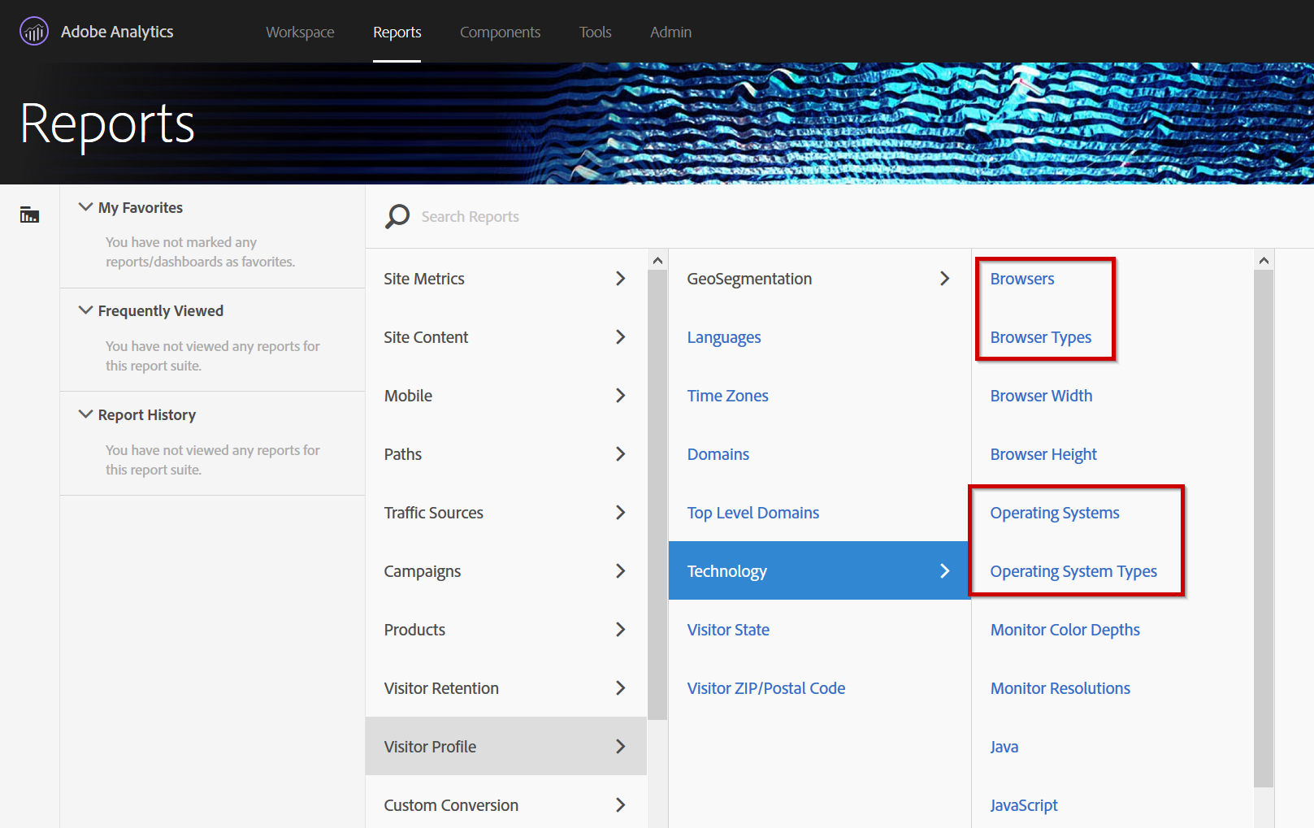Click the category list scrollbar thumb
Screen dimensions: 1314x828
657,495
